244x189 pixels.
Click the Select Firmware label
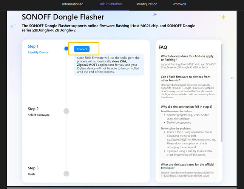pos(39,115)
